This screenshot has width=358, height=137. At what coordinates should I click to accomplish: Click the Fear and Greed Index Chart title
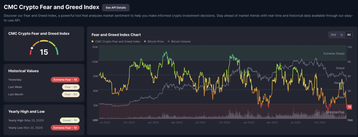116,35
